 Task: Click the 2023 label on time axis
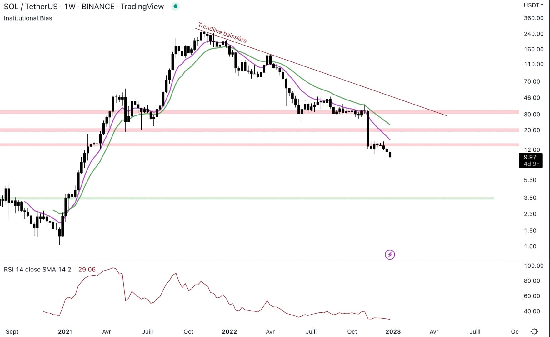[393, 331]
